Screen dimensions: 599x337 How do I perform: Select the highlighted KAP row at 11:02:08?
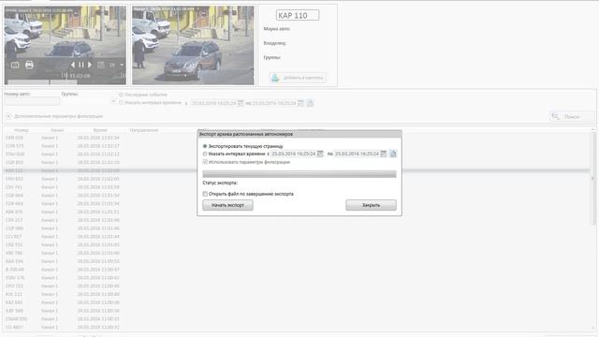[297, 170]
